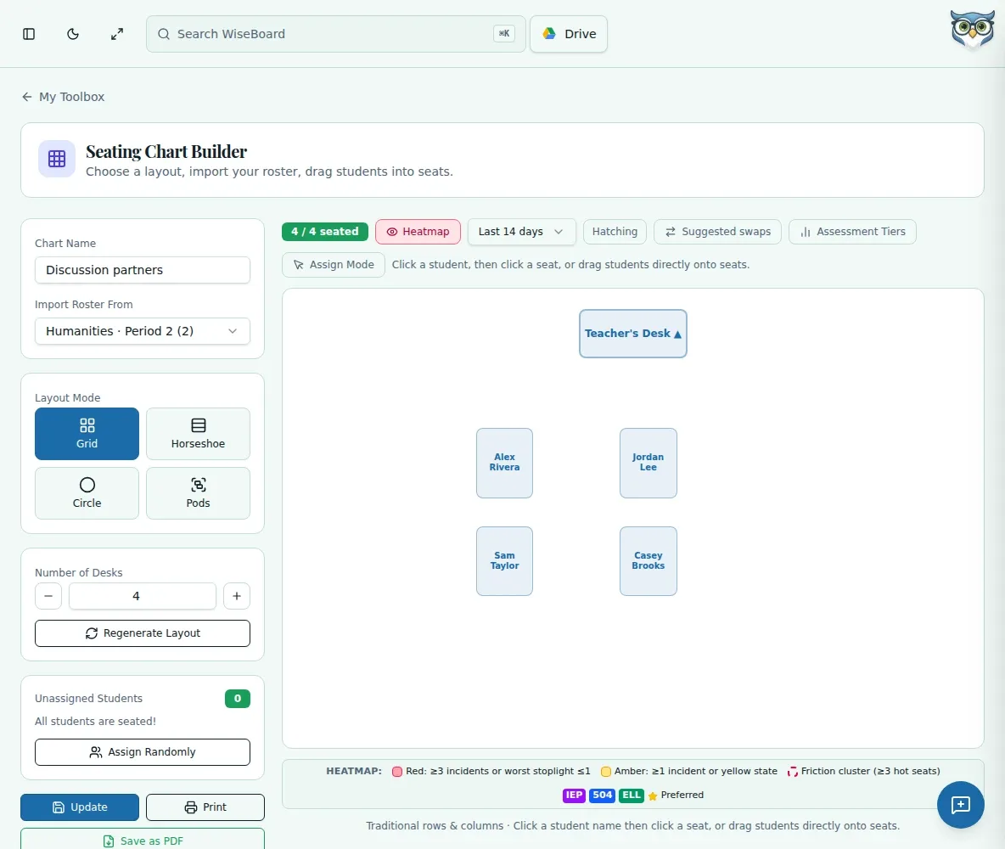Click the red heatmap legend swatch
Screen dimensions: 1005x849
coord(396,772)
